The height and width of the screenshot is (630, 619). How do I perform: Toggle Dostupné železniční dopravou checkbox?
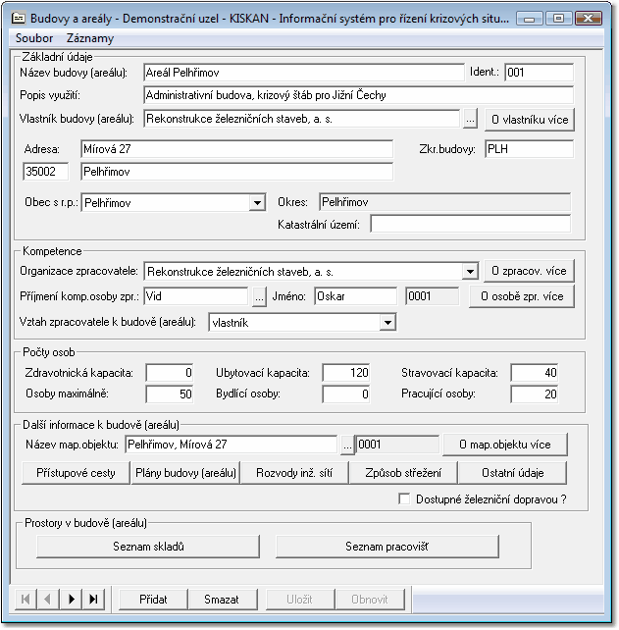404,499
